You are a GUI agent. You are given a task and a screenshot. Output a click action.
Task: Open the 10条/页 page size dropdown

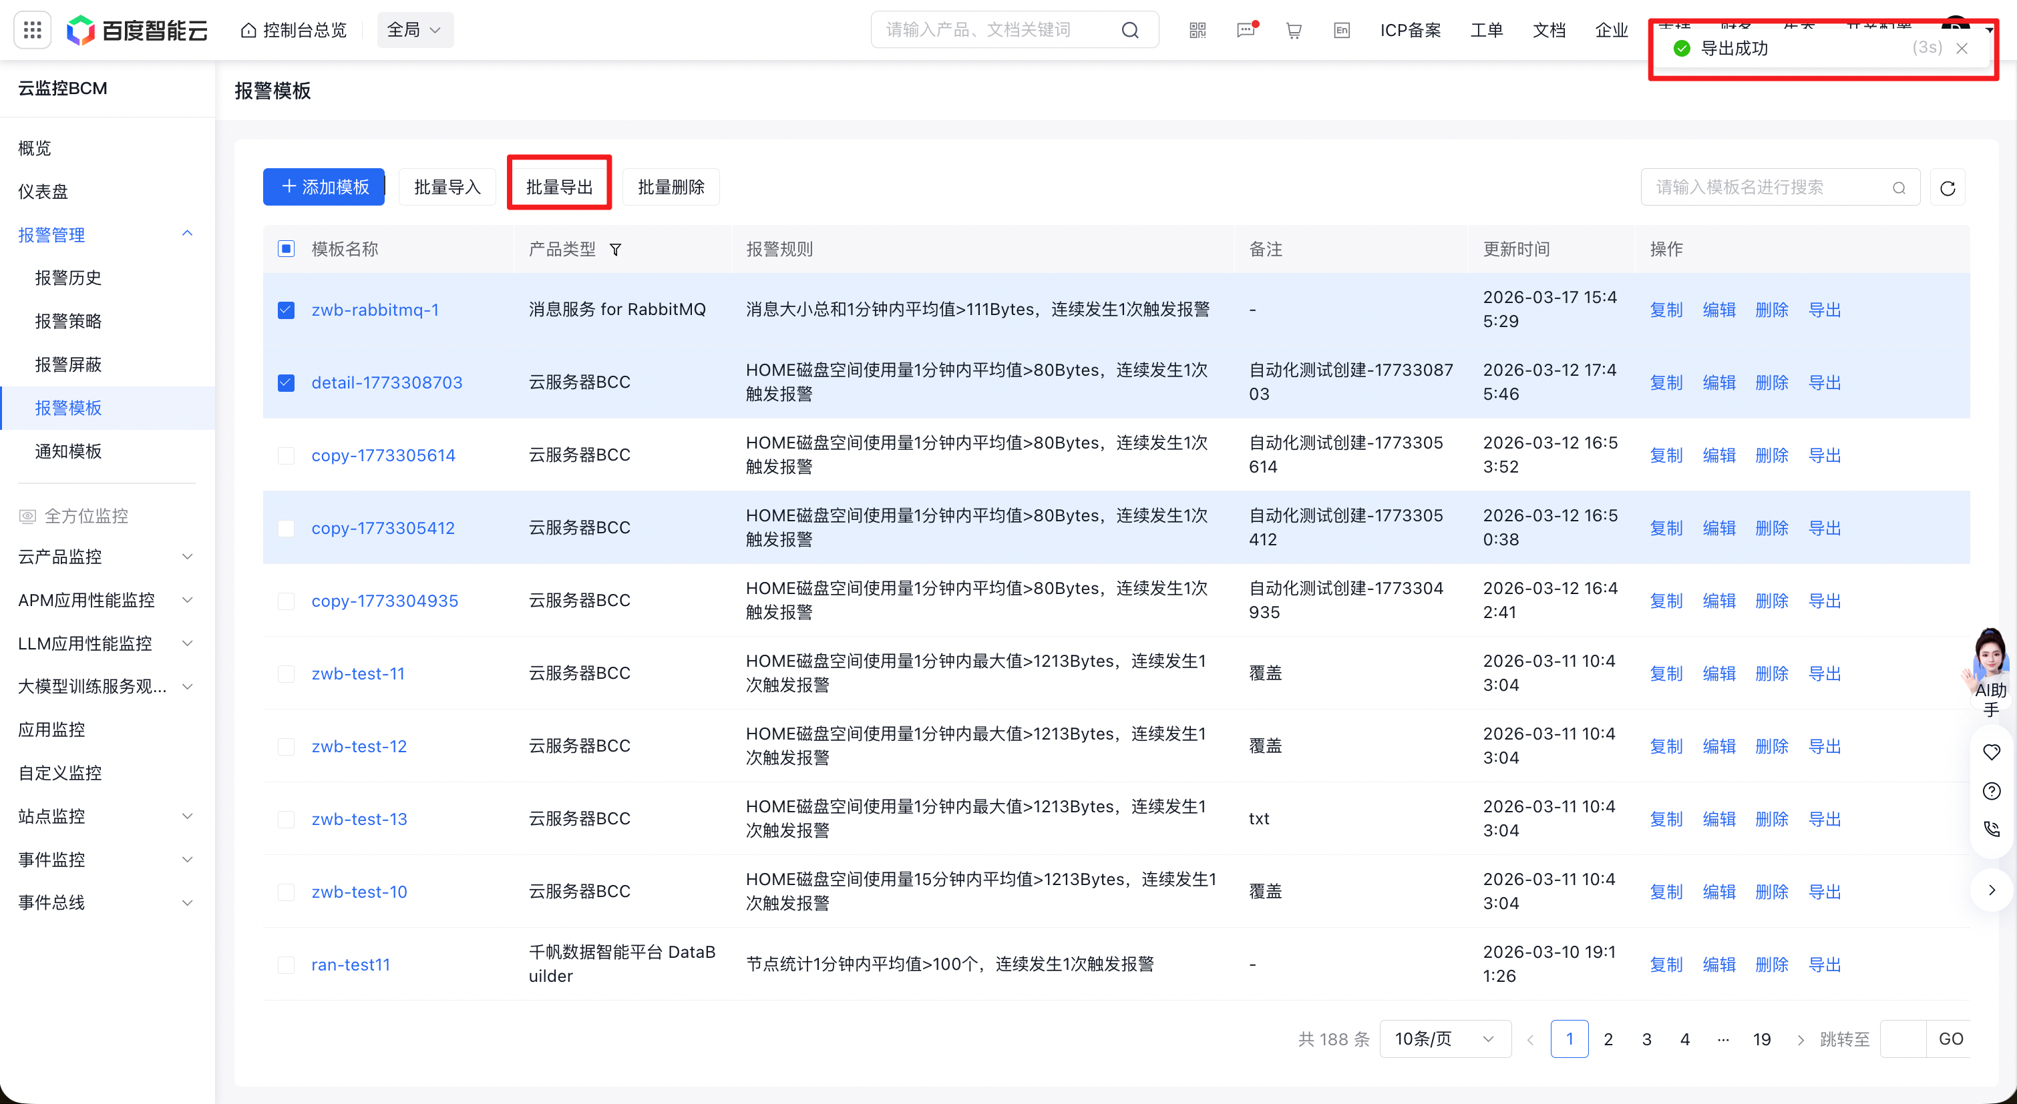(1444, 1039)
